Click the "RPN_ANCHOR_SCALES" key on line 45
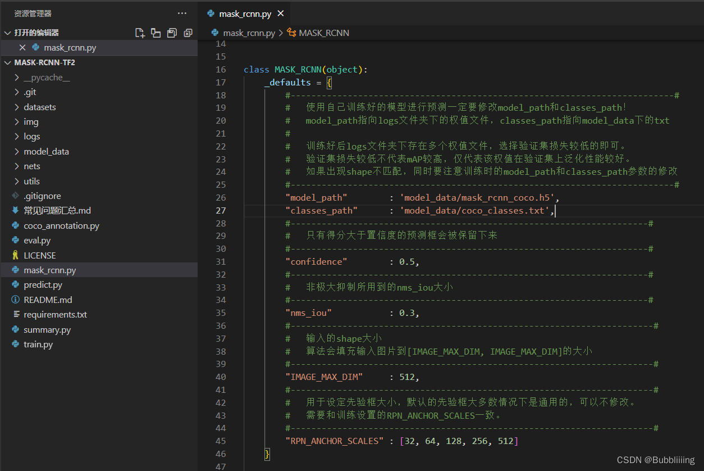 click(x=334, y=441)
